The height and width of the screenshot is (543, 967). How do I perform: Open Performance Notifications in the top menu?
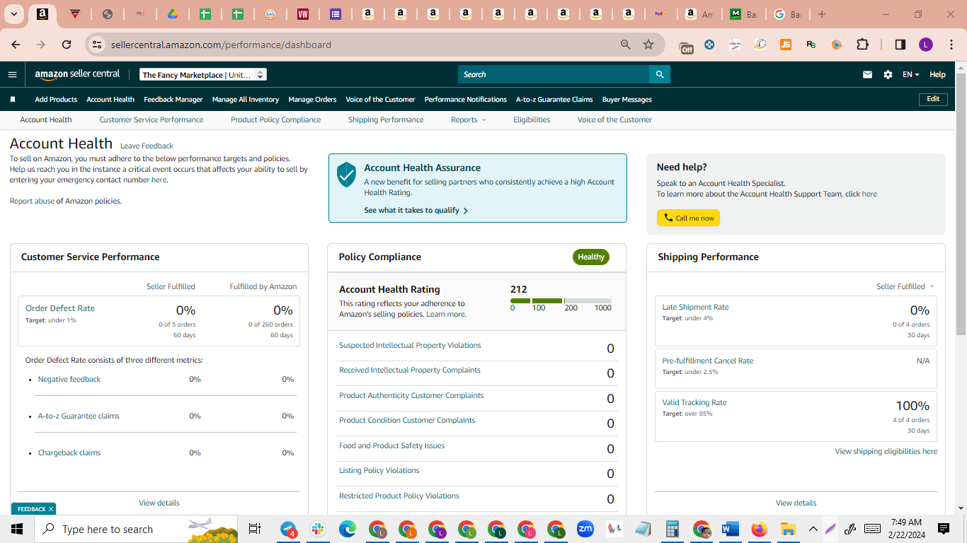pos(466,100)
